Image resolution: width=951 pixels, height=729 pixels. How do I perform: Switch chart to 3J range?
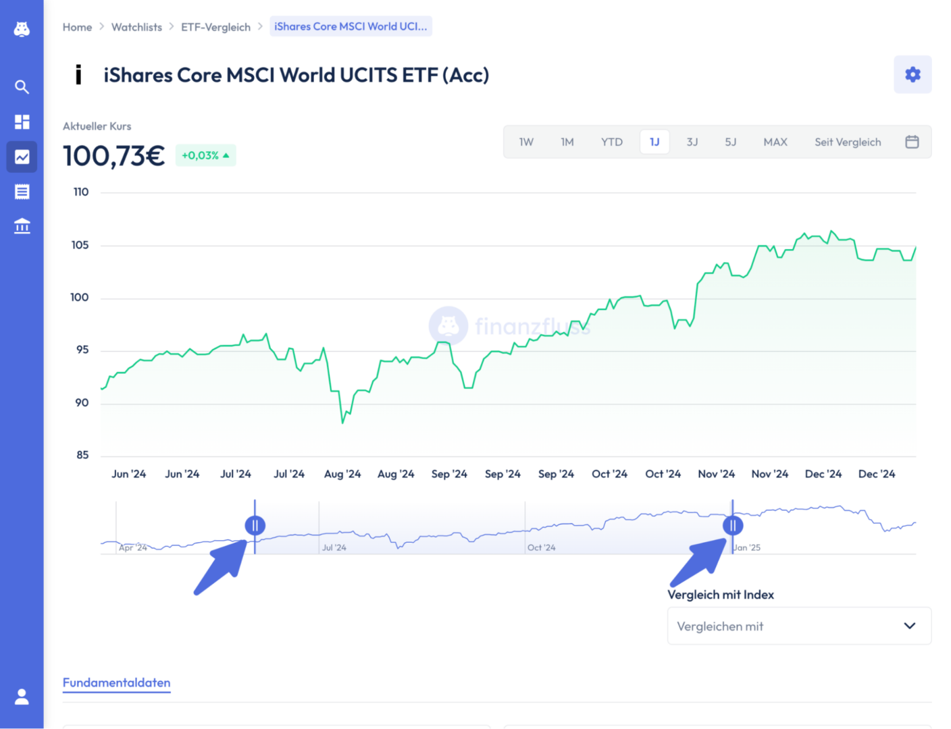[692, 142]
